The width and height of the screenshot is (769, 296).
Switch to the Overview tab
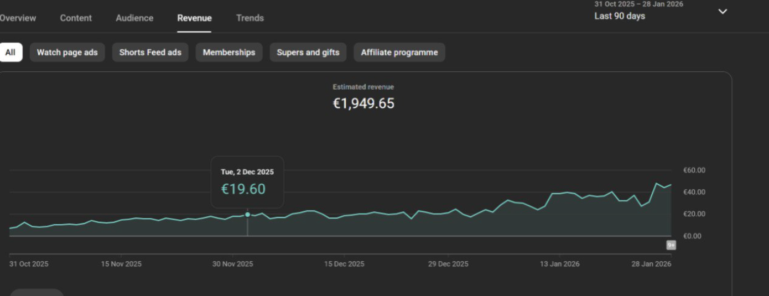18,18
